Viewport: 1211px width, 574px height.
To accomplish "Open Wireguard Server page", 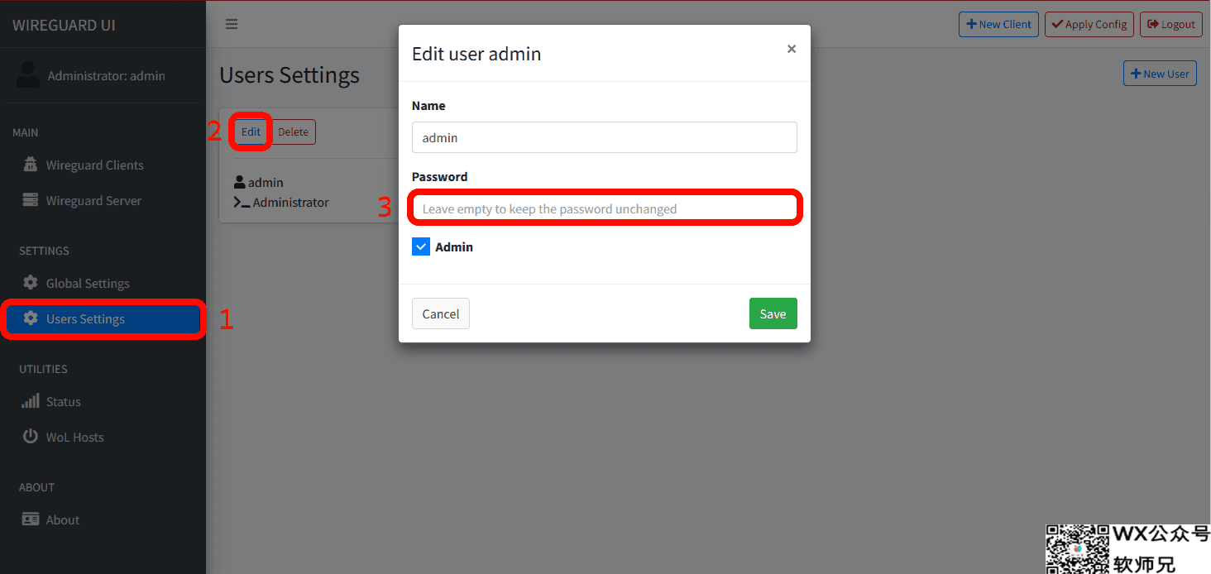I will click(x=103, y=200).
